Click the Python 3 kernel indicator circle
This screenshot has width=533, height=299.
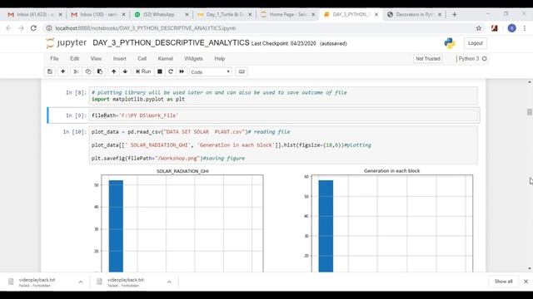click(x=485, y=59)
